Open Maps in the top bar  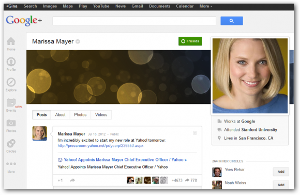pos(68,6)
